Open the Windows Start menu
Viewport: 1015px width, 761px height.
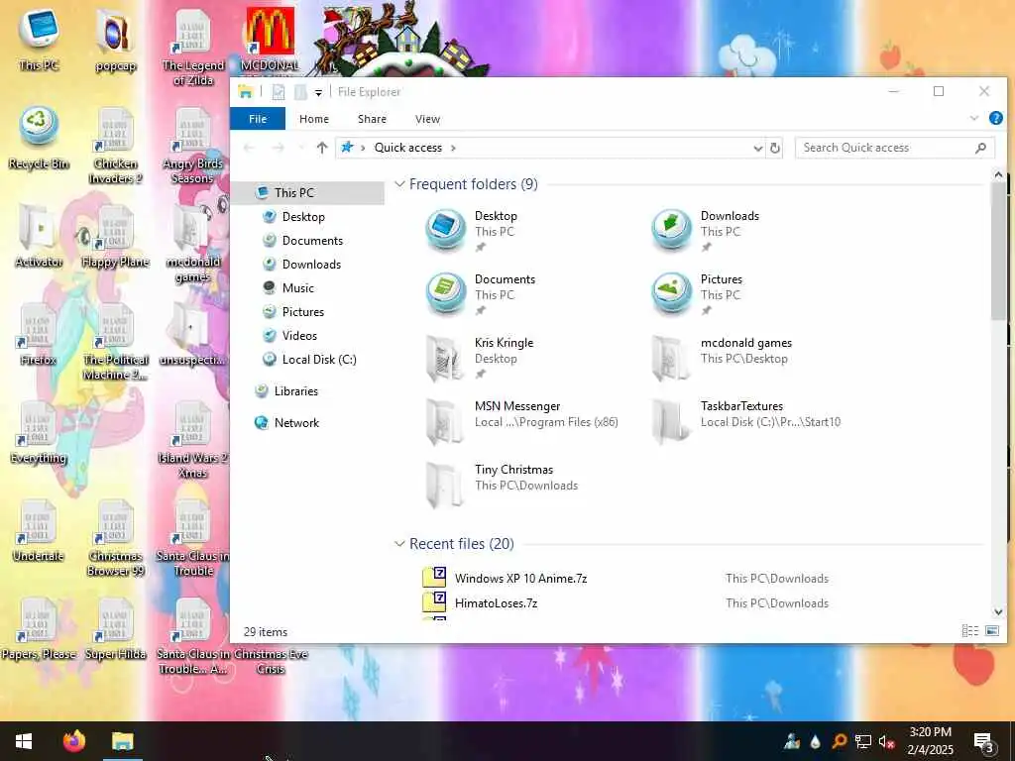pos(24,741)
